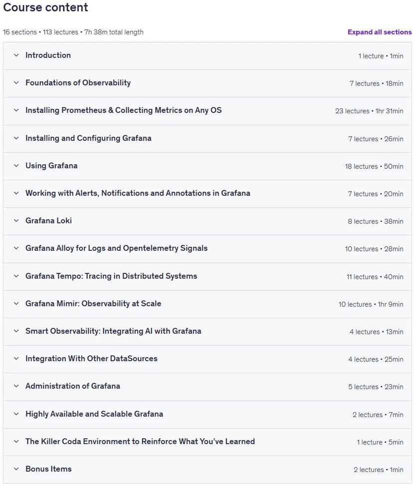Viewport: 414px width, 486px height.
Task: Select Grafana Mimir: Observability at Scale title
Action: click(93, 303)
